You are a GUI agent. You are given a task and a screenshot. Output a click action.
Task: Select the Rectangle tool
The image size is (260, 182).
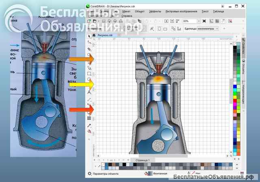89,74
